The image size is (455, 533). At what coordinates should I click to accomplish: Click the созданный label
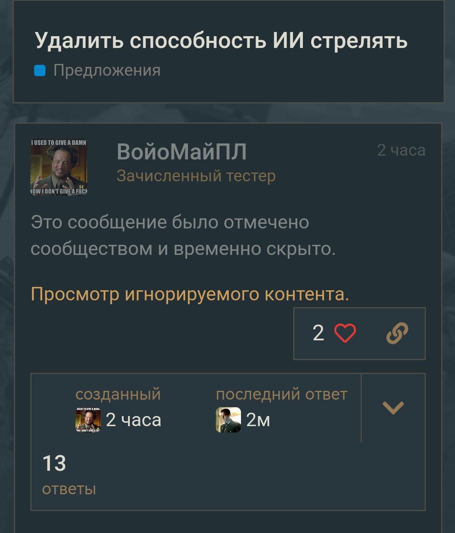pyautogui.click(x=118, y=395)
